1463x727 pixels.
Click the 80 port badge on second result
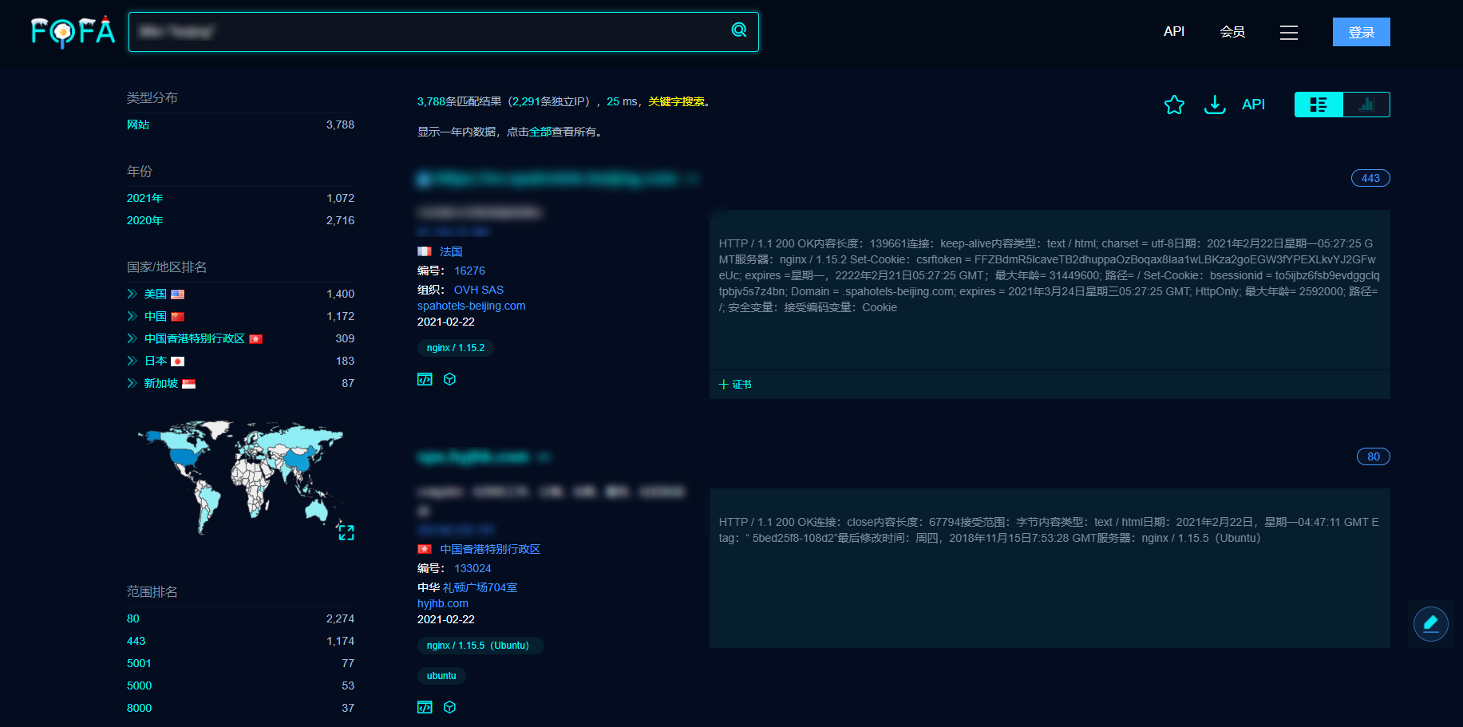click(1373, 456)
